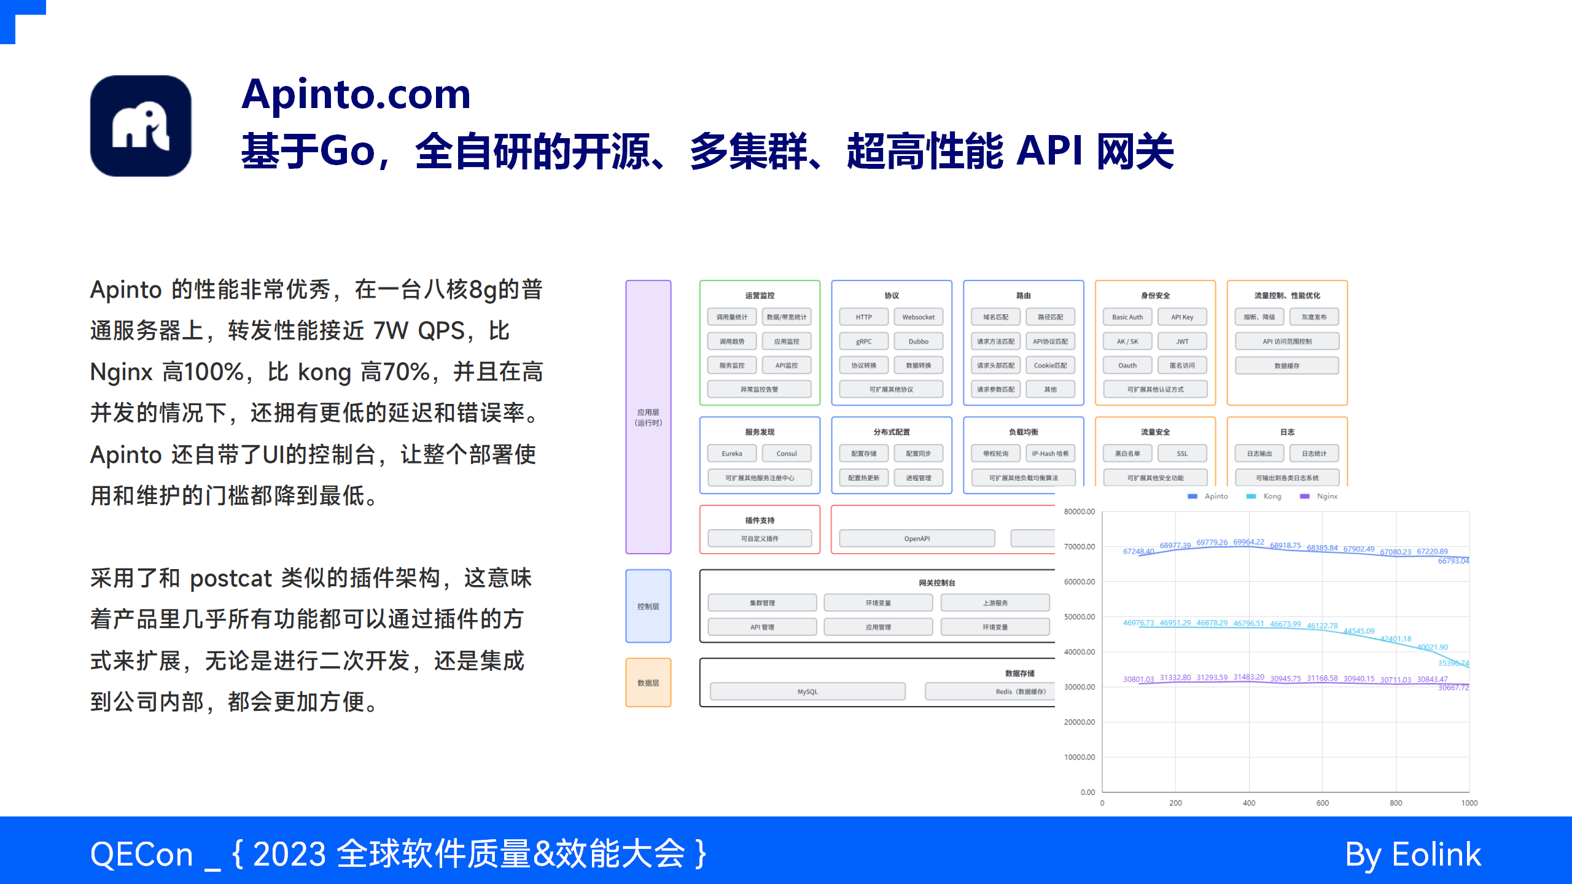Click the Apinto.com title text
Viewport: 1572px width, 884px height.
(x=356, y=95)
